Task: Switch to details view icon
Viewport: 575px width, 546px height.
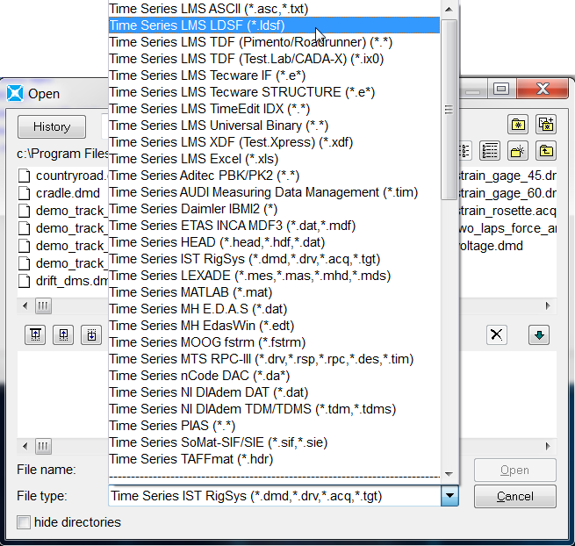Action: coord(490,151)
